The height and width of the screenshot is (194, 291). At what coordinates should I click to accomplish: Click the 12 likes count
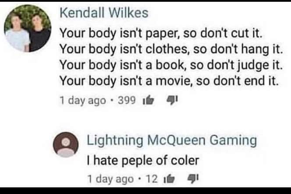pos(152,179)
